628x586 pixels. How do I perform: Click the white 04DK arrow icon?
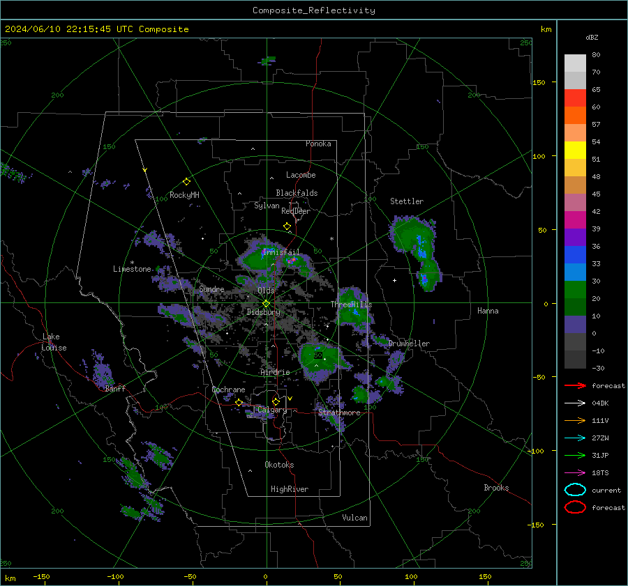pos(575,403)
